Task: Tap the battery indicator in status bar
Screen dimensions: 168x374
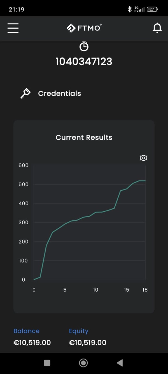Action: 152,9
